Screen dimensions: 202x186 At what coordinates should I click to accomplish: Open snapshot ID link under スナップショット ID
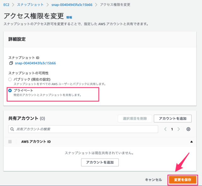coord(35,63)
